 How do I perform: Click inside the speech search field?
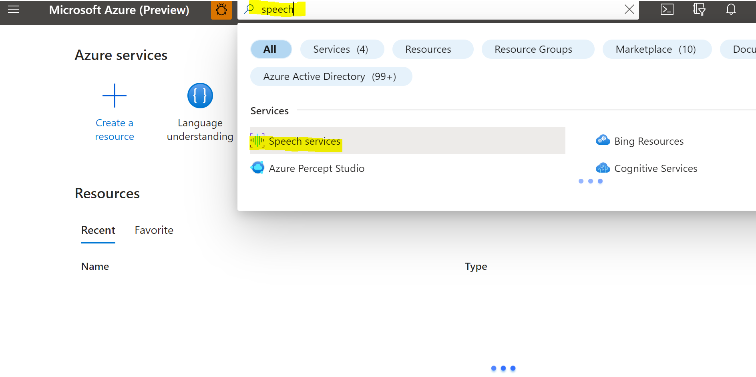(x=438, y=10)
